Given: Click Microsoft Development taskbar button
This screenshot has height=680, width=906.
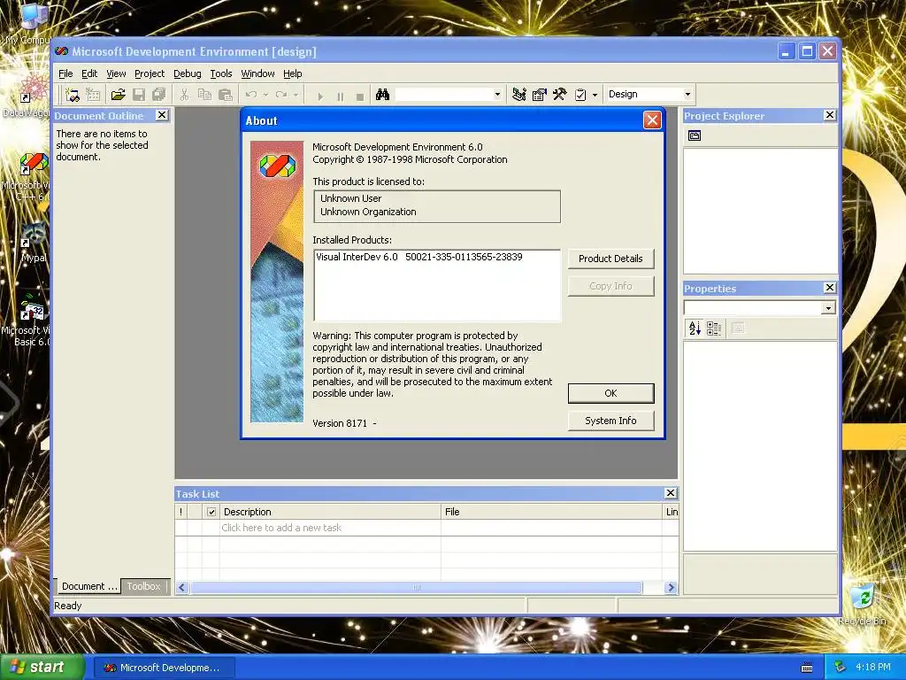Looking at the screenshot, I should [x=164, y=668].
